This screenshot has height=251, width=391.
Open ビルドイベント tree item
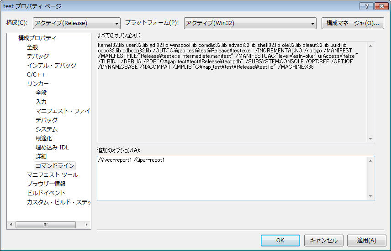coord(46,193)
